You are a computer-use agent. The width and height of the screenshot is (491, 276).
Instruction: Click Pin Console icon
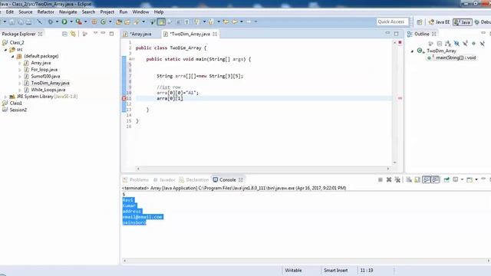447,179
